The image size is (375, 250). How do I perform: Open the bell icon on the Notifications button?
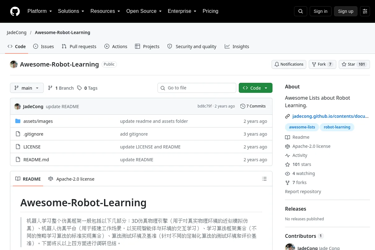[277, 64]
